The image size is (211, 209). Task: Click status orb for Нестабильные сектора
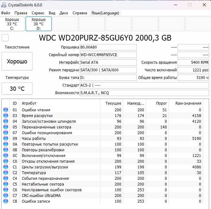click(6, 184)
